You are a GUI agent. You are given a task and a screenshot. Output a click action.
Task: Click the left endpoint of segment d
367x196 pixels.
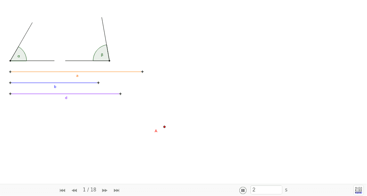10,94
